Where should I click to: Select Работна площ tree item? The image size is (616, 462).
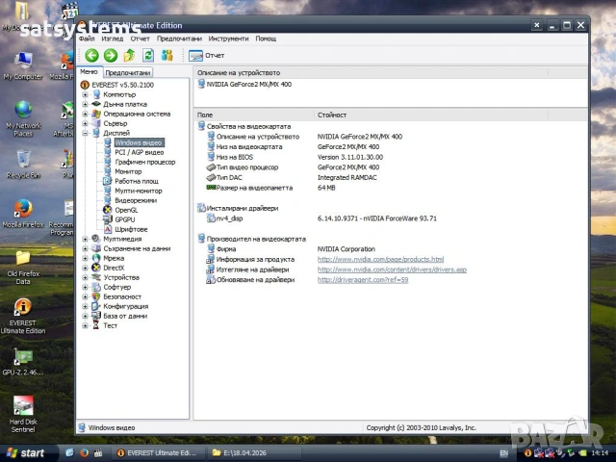pyautogui.click(x=137, y=181)
